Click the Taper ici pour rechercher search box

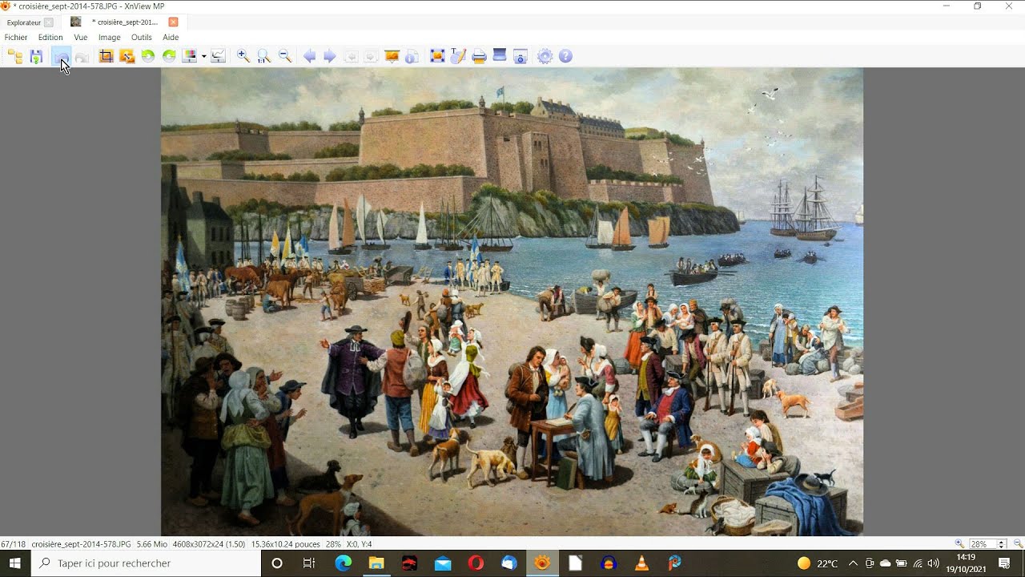pyautogui.click(x=147, y=563)
